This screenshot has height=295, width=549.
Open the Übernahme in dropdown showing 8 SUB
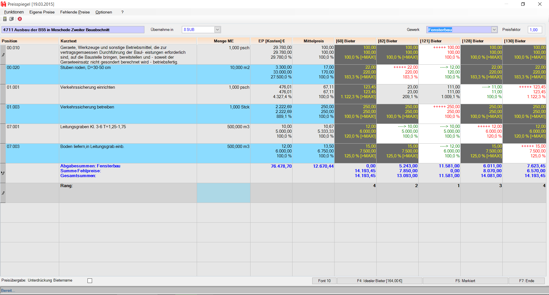click(x=217, y=29)
